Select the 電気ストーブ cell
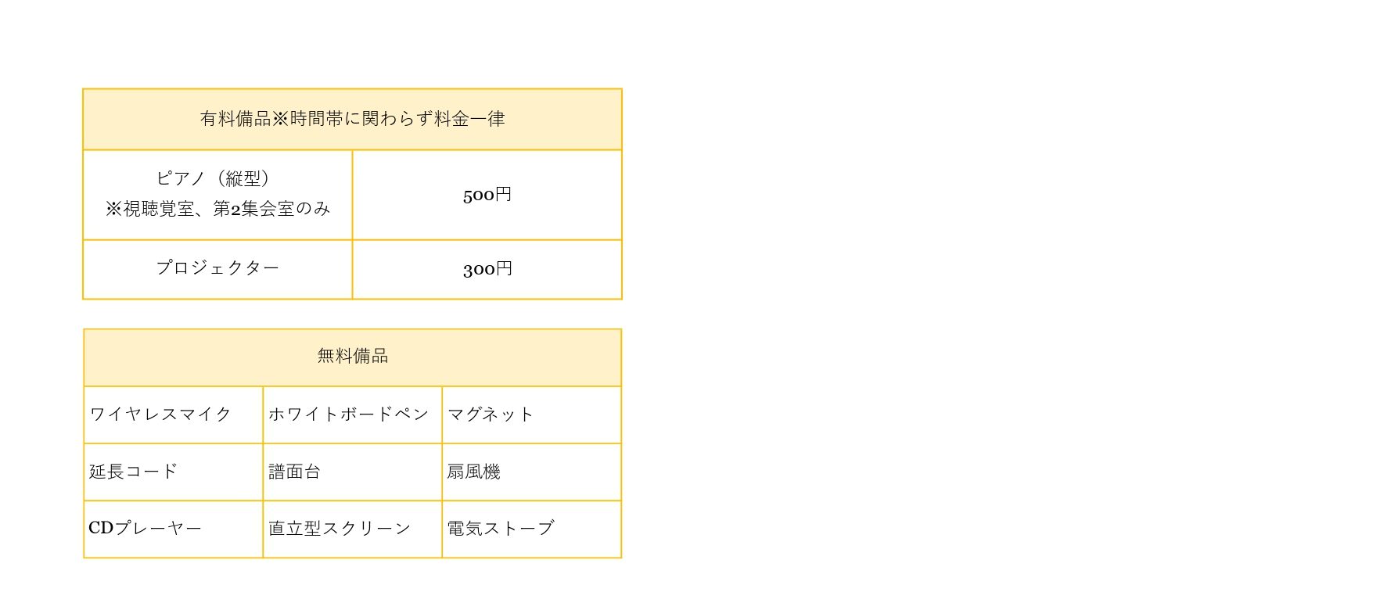Viewport: 1373px width, 610px height. click(x=532, y=529)
